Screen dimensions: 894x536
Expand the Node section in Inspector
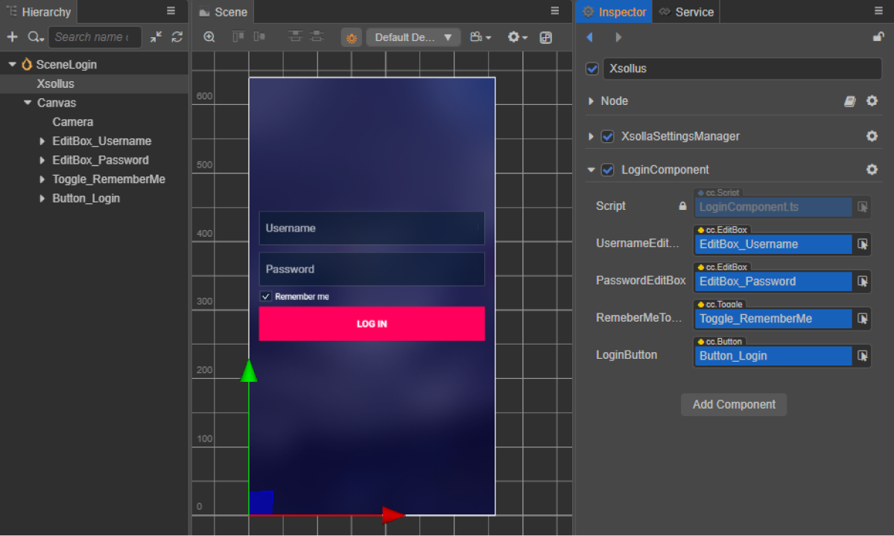[x=591, y=101]
